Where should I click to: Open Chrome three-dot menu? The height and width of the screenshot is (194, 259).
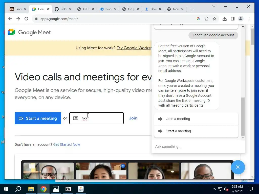(249, 19)
